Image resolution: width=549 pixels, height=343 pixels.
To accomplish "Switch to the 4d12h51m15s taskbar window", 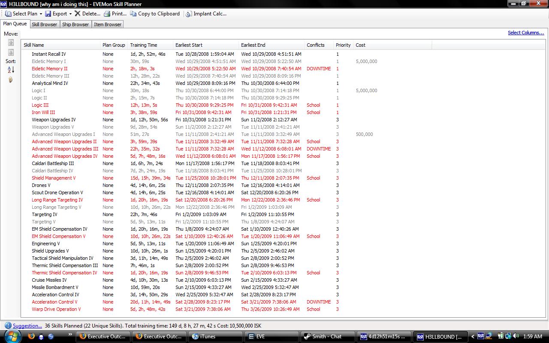I will (383, 337).
